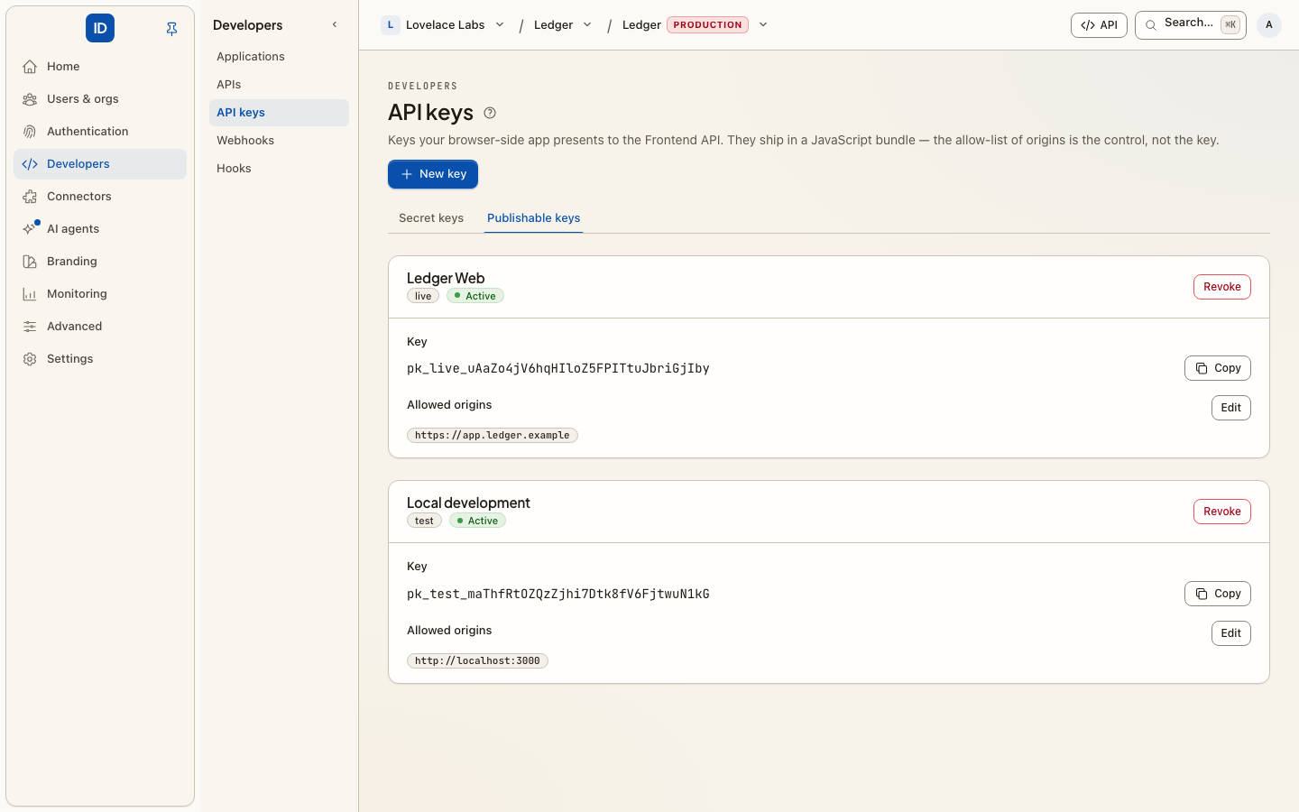This screenshot has height=812, width=1299.
Task: Open Settings from the sidebar
Action: pyautogui.click(x=100, y=359)
